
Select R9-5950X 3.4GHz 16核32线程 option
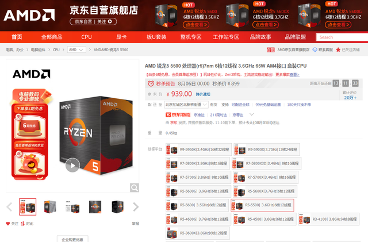click(x=198, y=149)
